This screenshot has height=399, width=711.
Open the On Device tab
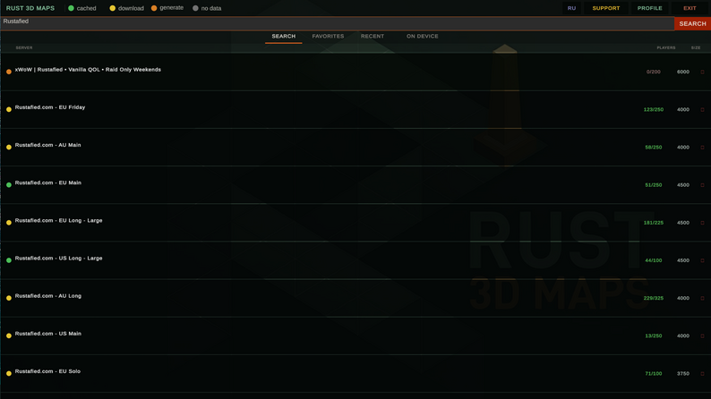coord(422,36)
